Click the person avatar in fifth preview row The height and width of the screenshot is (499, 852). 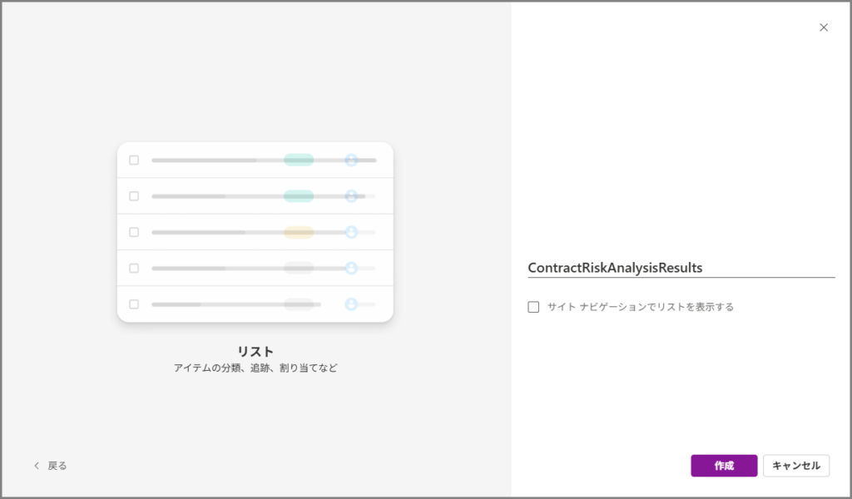click(351, 304)
